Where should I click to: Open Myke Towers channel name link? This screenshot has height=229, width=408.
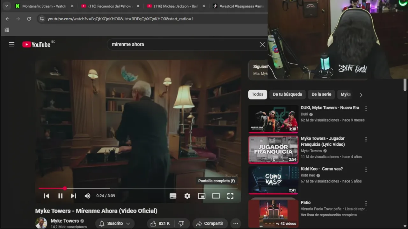65,221
